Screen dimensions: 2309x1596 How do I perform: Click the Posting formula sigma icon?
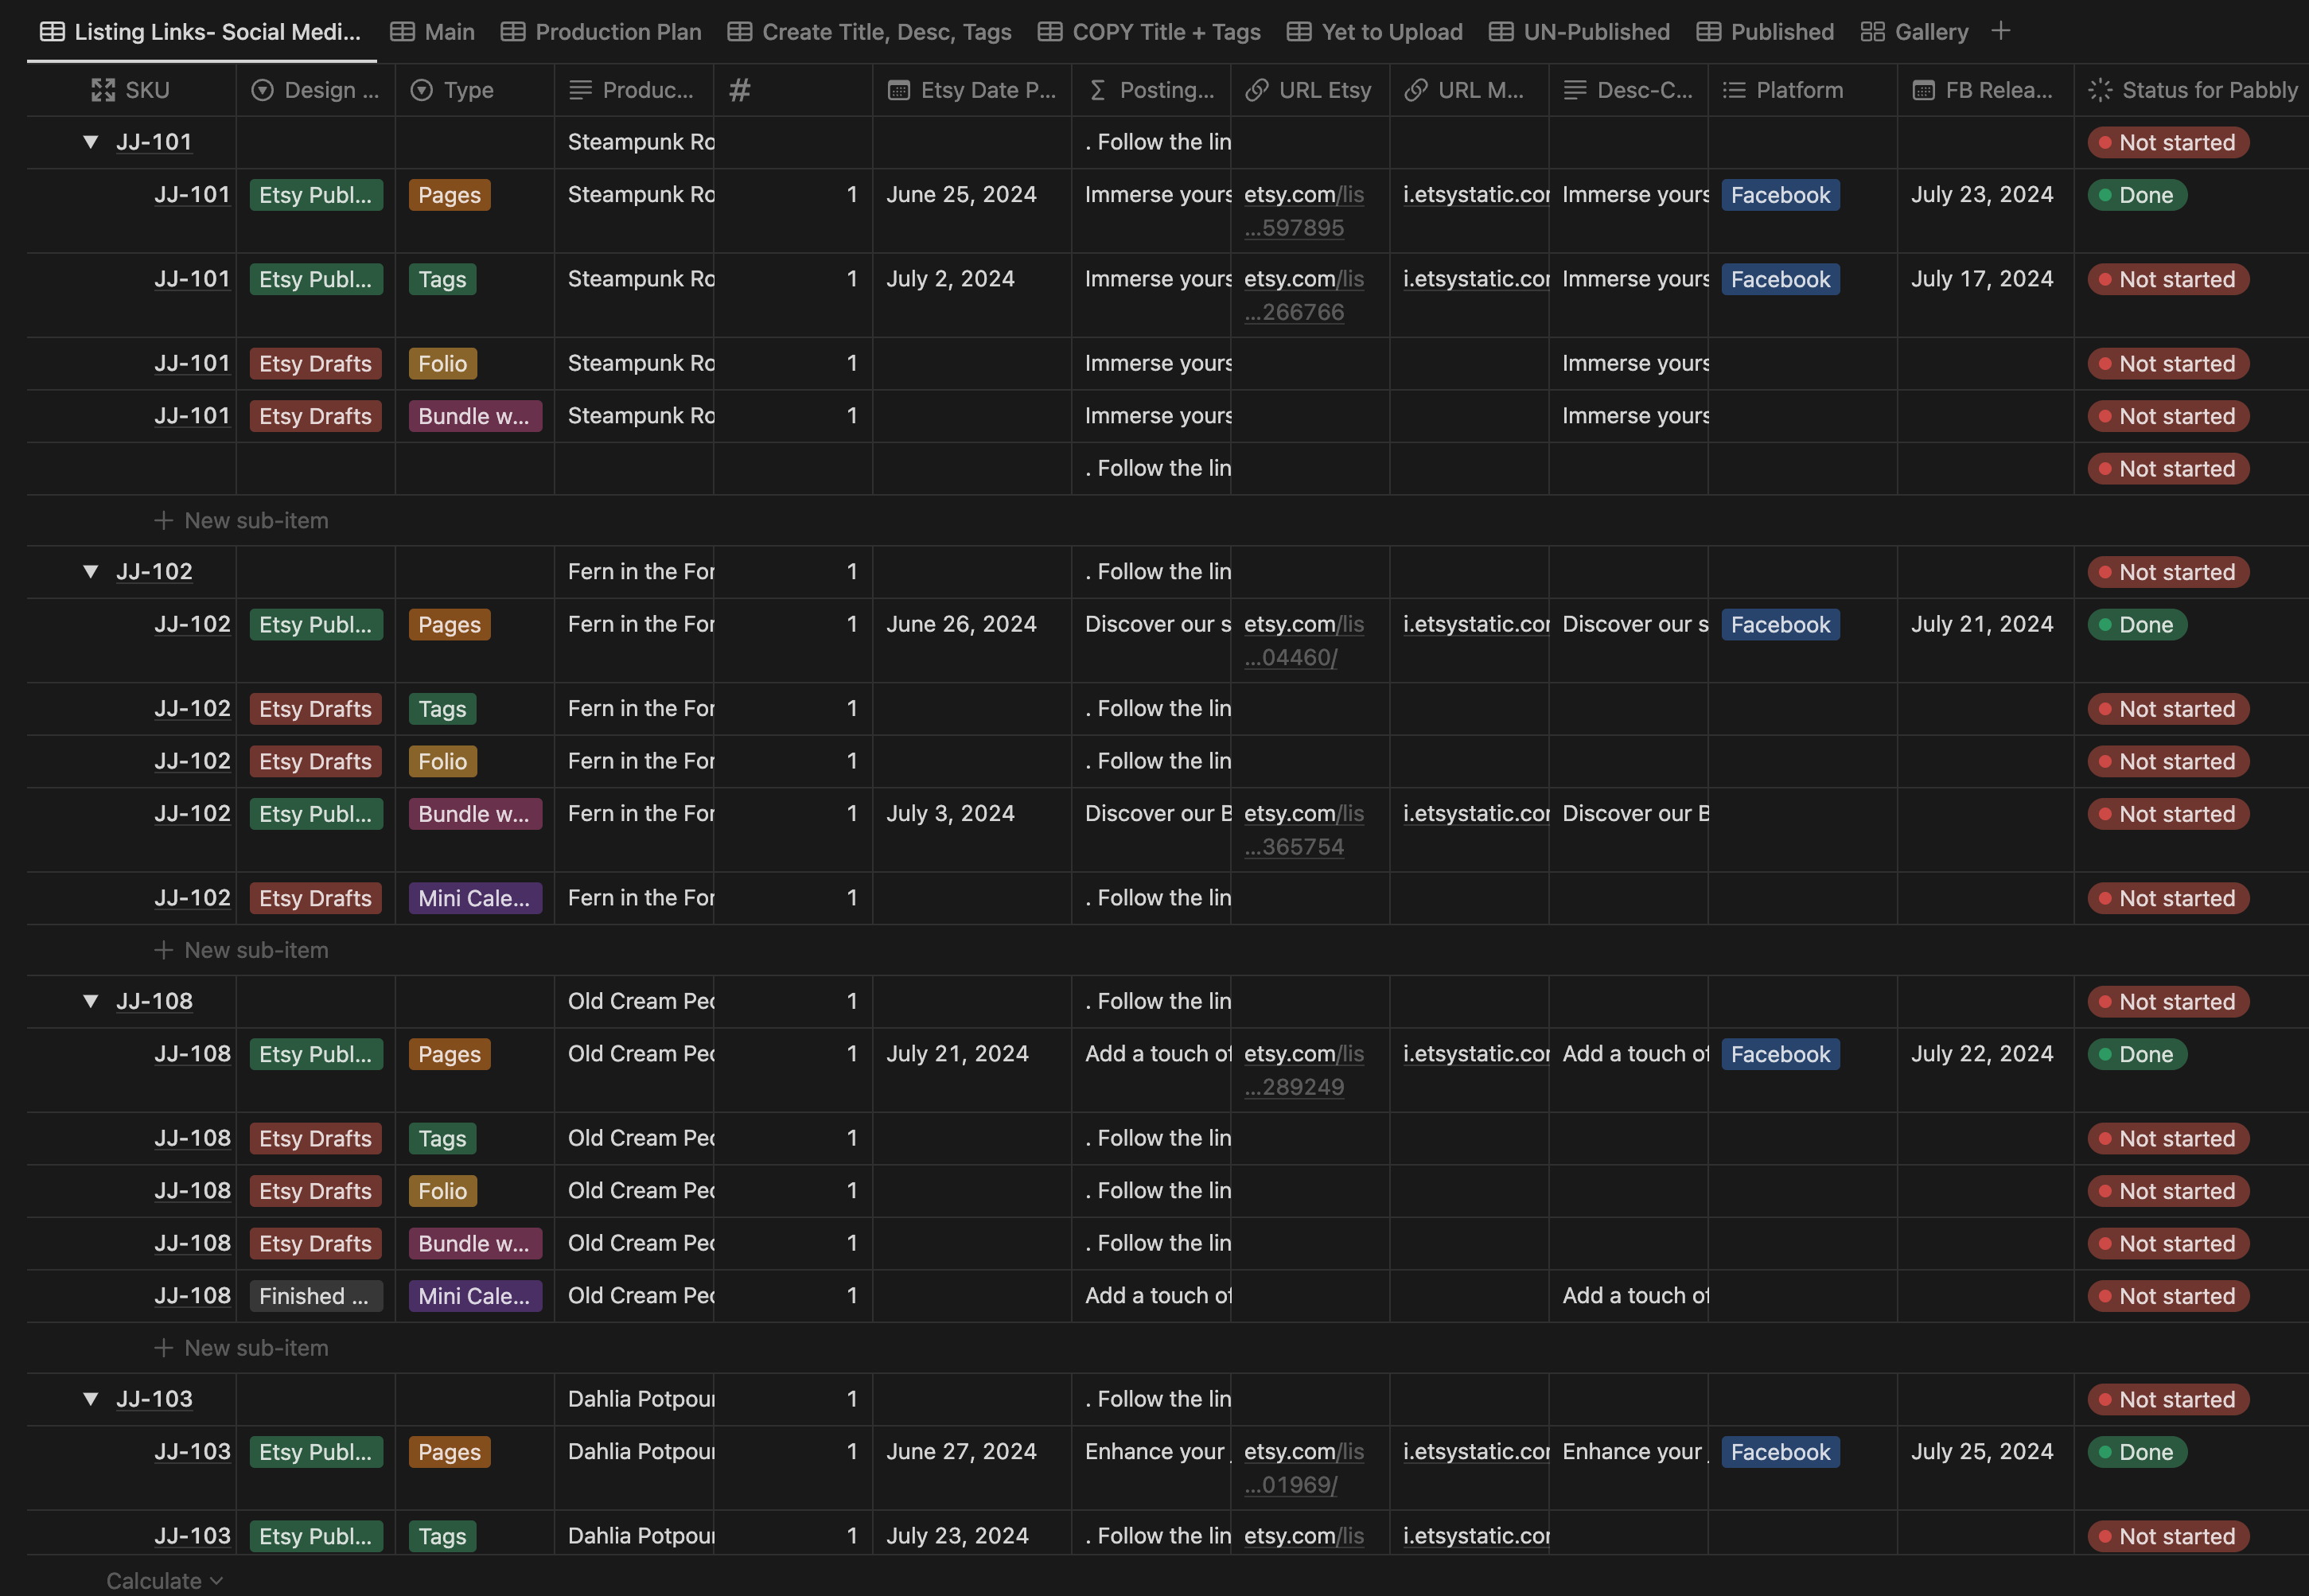(1097, 90)
